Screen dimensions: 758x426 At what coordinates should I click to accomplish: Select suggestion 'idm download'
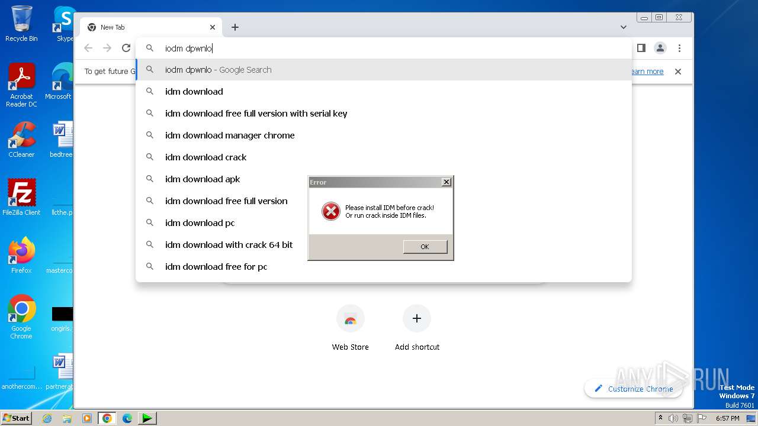[384, 92]
